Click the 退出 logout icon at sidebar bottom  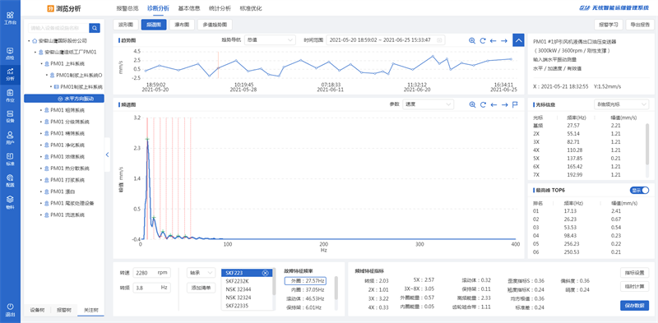pyautogui.click(x=10, y=310)
